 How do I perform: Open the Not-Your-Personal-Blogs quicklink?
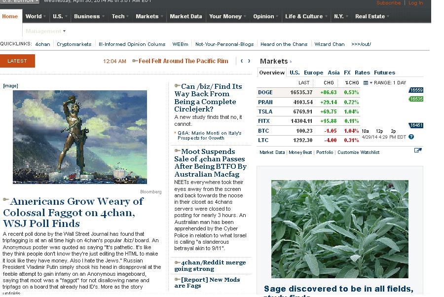224,44
